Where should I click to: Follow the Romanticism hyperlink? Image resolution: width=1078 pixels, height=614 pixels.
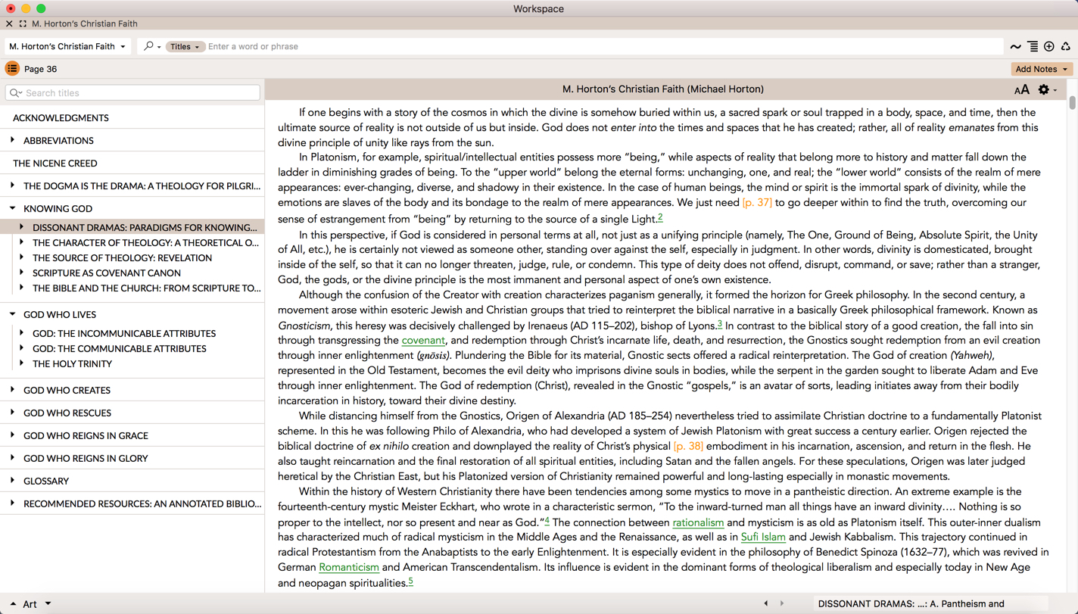pyautogui.click(x=349, y=567)
